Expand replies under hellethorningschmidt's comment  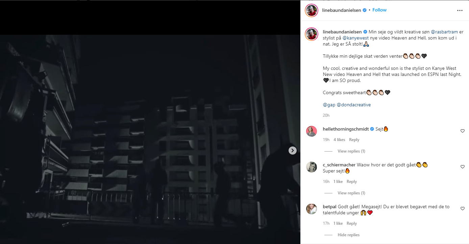pyautogui.click(x=351, y=151)
